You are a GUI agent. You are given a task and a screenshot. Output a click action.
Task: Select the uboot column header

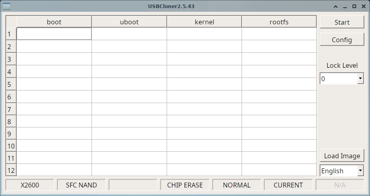point(129,22)
